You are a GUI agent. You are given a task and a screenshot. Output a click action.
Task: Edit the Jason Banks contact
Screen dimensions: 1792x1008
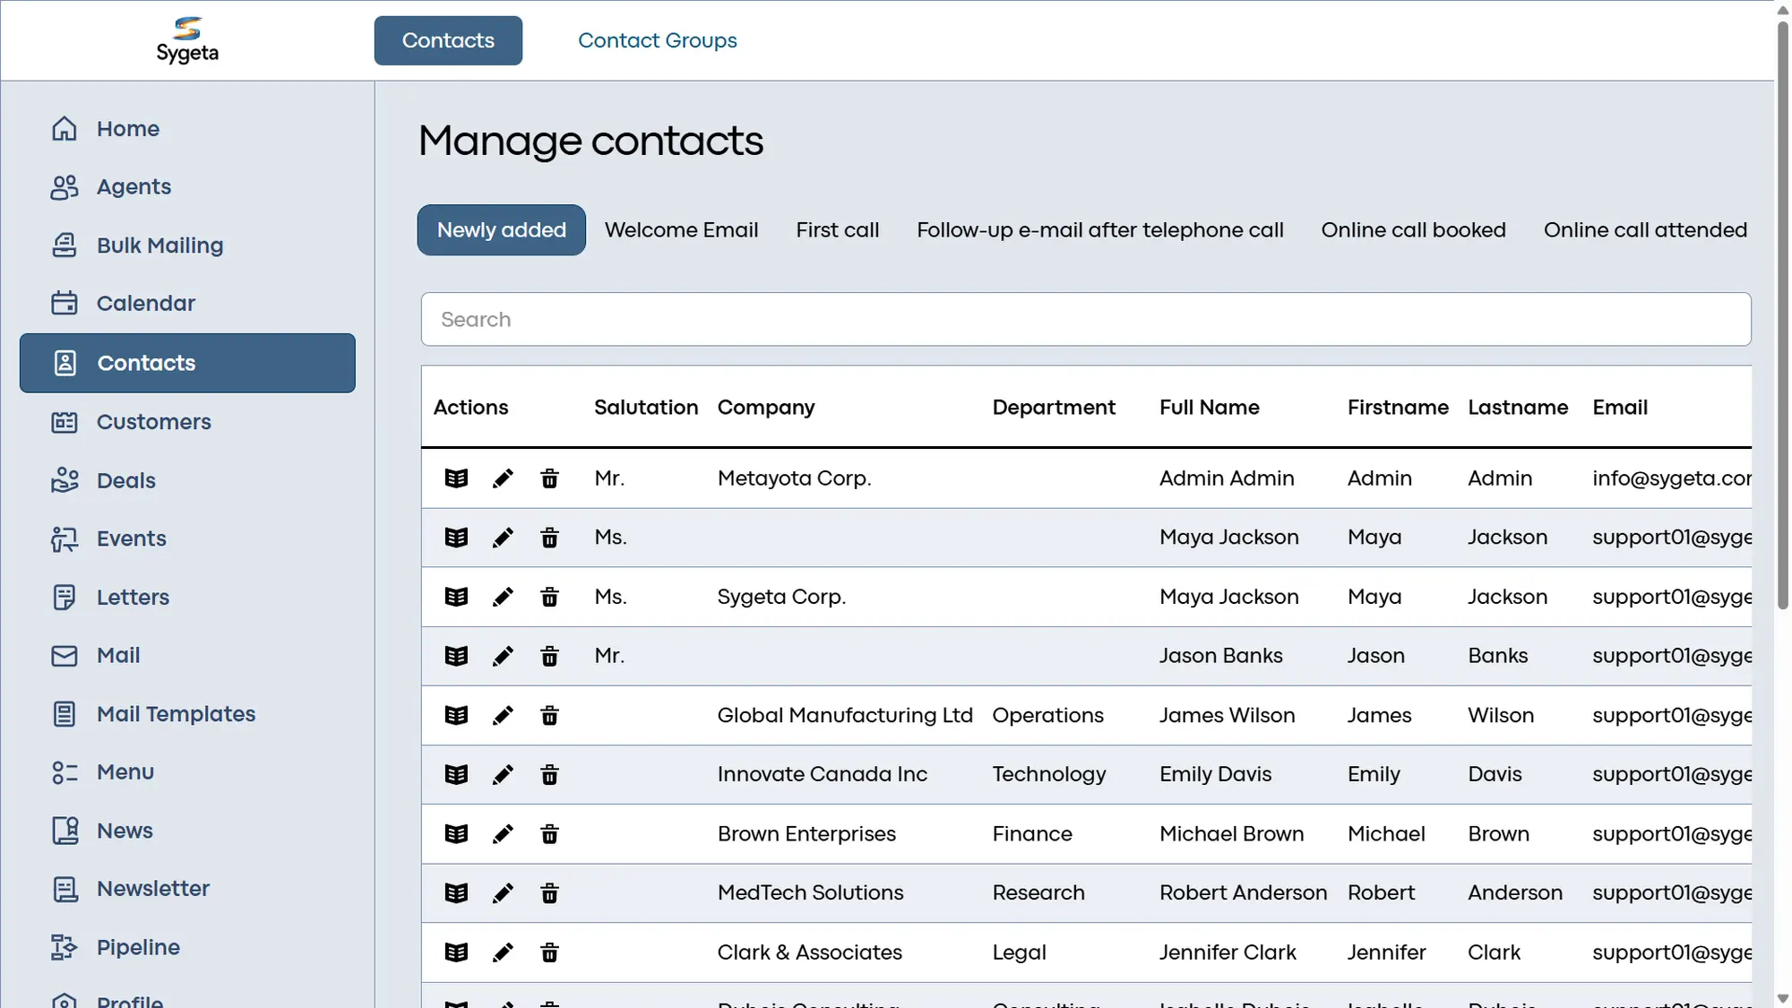[503, 656]
